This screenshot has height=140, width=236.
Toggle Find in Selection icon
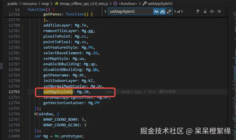(x=212, y=11)
